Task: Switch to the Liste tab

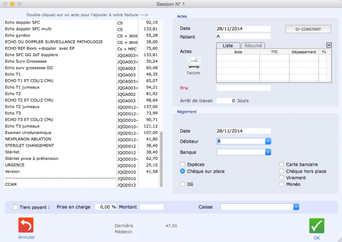Action: coord(228,45)
